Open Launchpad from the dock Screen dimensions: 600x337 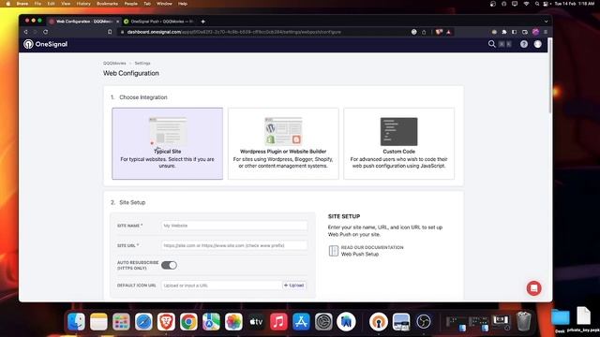[x=121, y=322]
